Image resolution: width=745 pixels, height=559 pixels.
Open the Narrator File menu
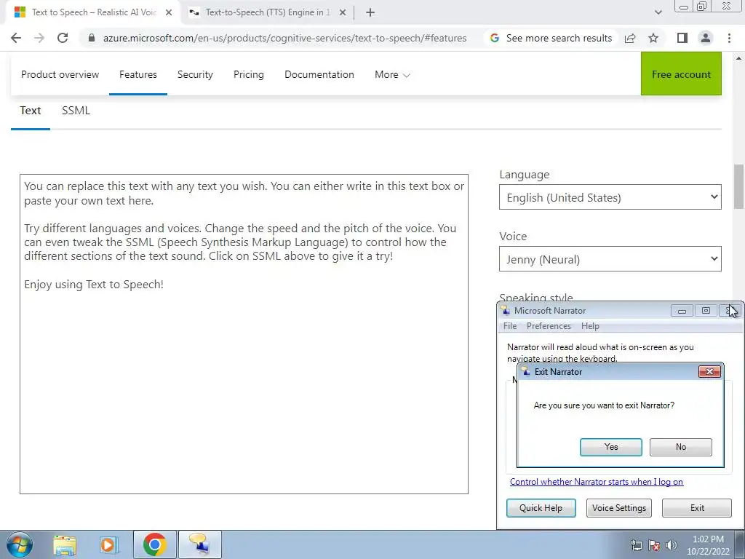tap(510, 326)
